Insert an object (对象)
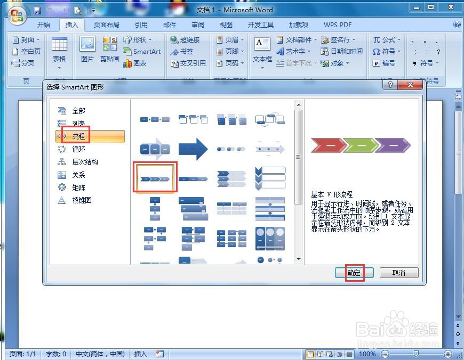 click(335, 63)
